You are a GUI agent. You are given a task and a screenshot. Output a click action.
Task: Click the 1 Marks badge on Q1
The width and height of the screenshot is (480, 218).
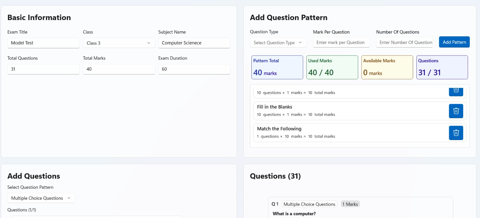(x=350, y=204)
